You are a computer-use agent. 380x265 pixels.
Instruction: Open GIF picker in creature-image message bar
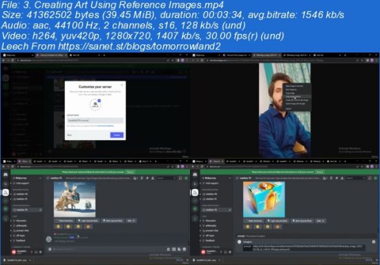click(x=173, y=249)
